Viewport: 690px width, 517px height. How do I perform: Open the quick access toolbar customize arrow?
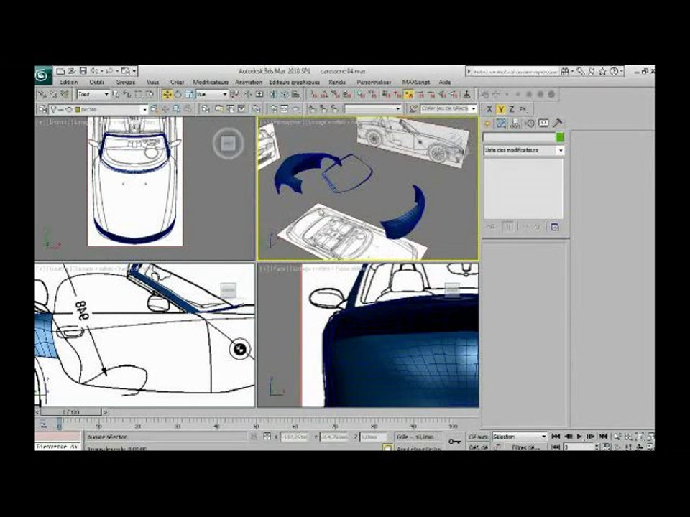tap(134, 71)
